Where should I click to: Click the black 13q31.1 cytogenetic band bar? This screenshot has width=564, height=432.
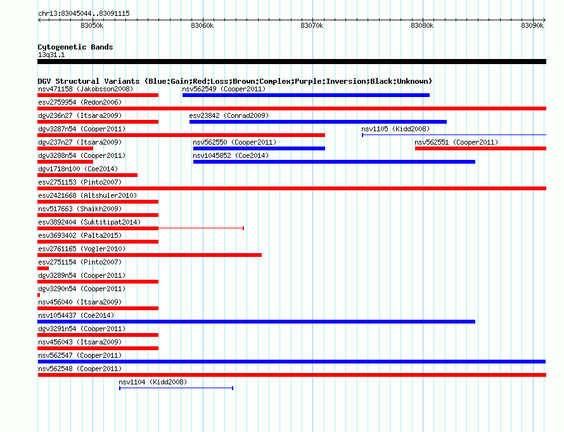click(292, 62)
